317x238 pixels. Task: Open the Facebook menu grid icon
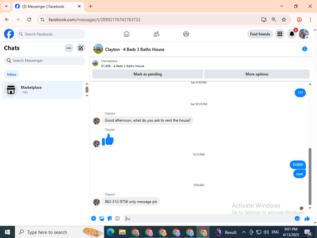coord(280,34)
